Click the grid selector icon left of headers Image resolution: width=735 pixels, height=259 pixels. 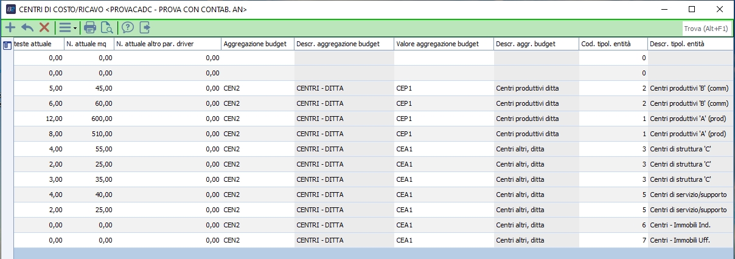coord(7,44)
